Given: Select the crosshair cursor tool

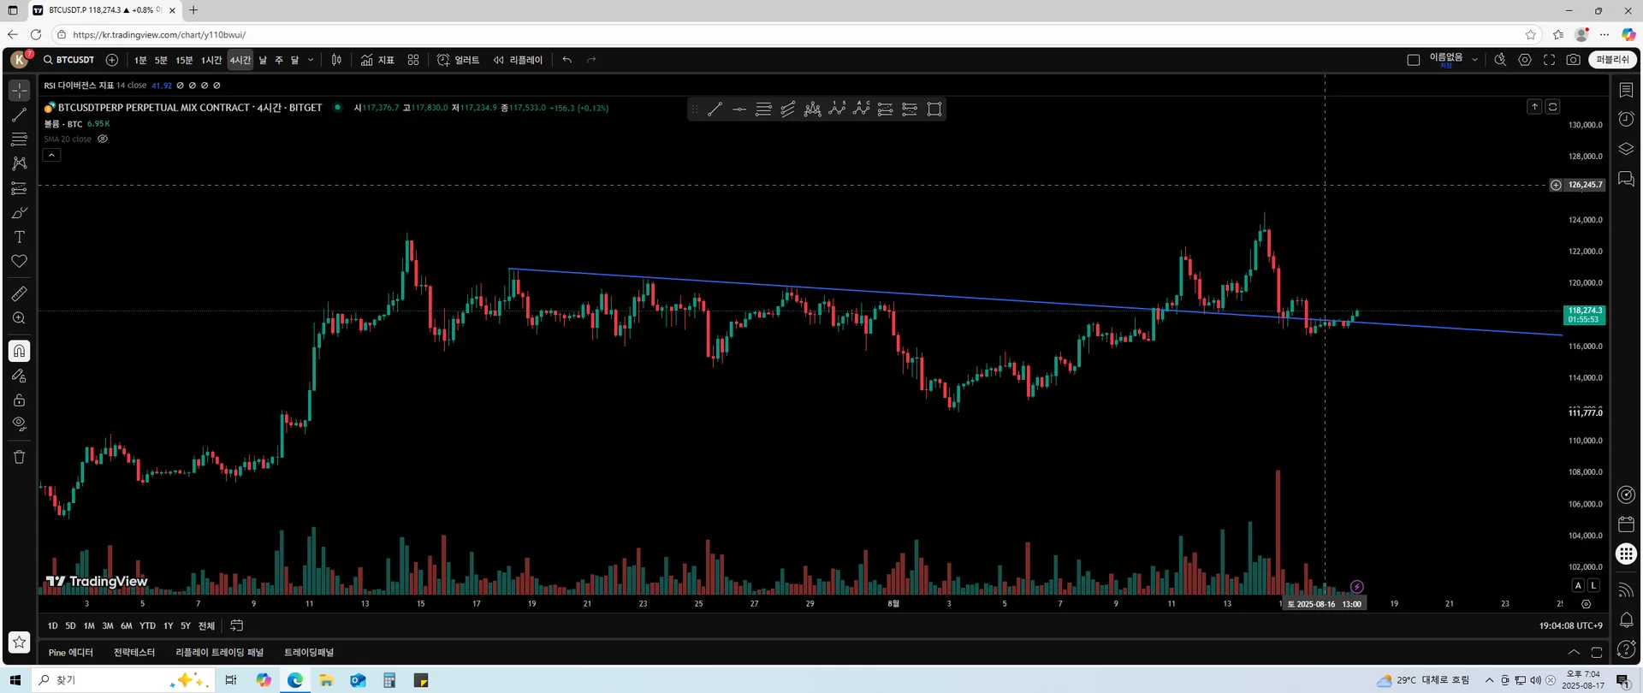Looking at the screenshot, I should point(19,90).
